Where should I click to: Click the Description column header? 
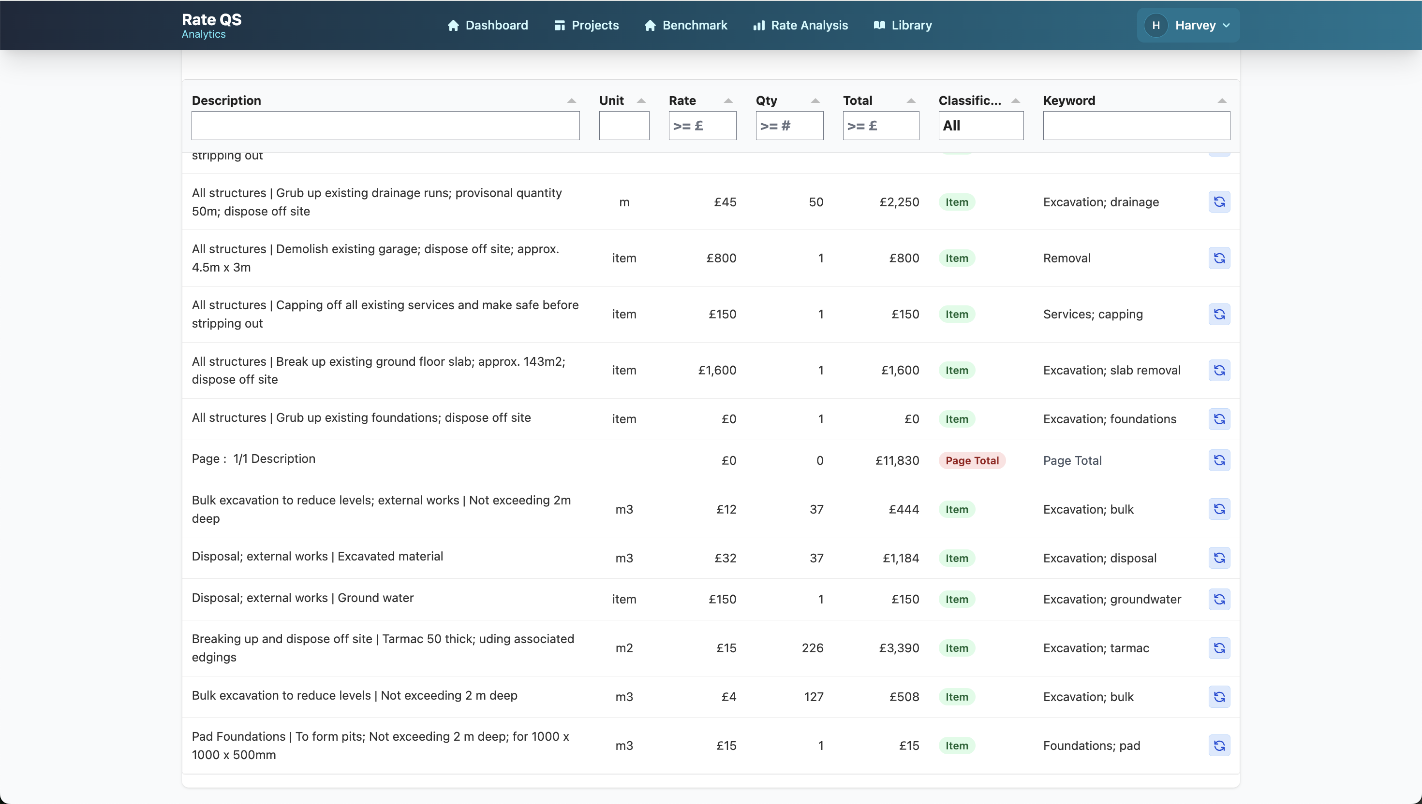point(226,100)
